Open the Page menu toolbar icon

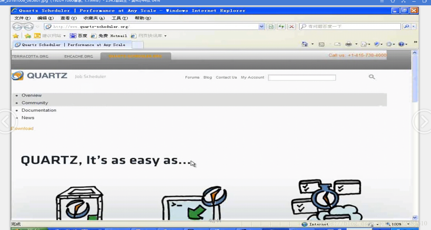coord(366,44)
